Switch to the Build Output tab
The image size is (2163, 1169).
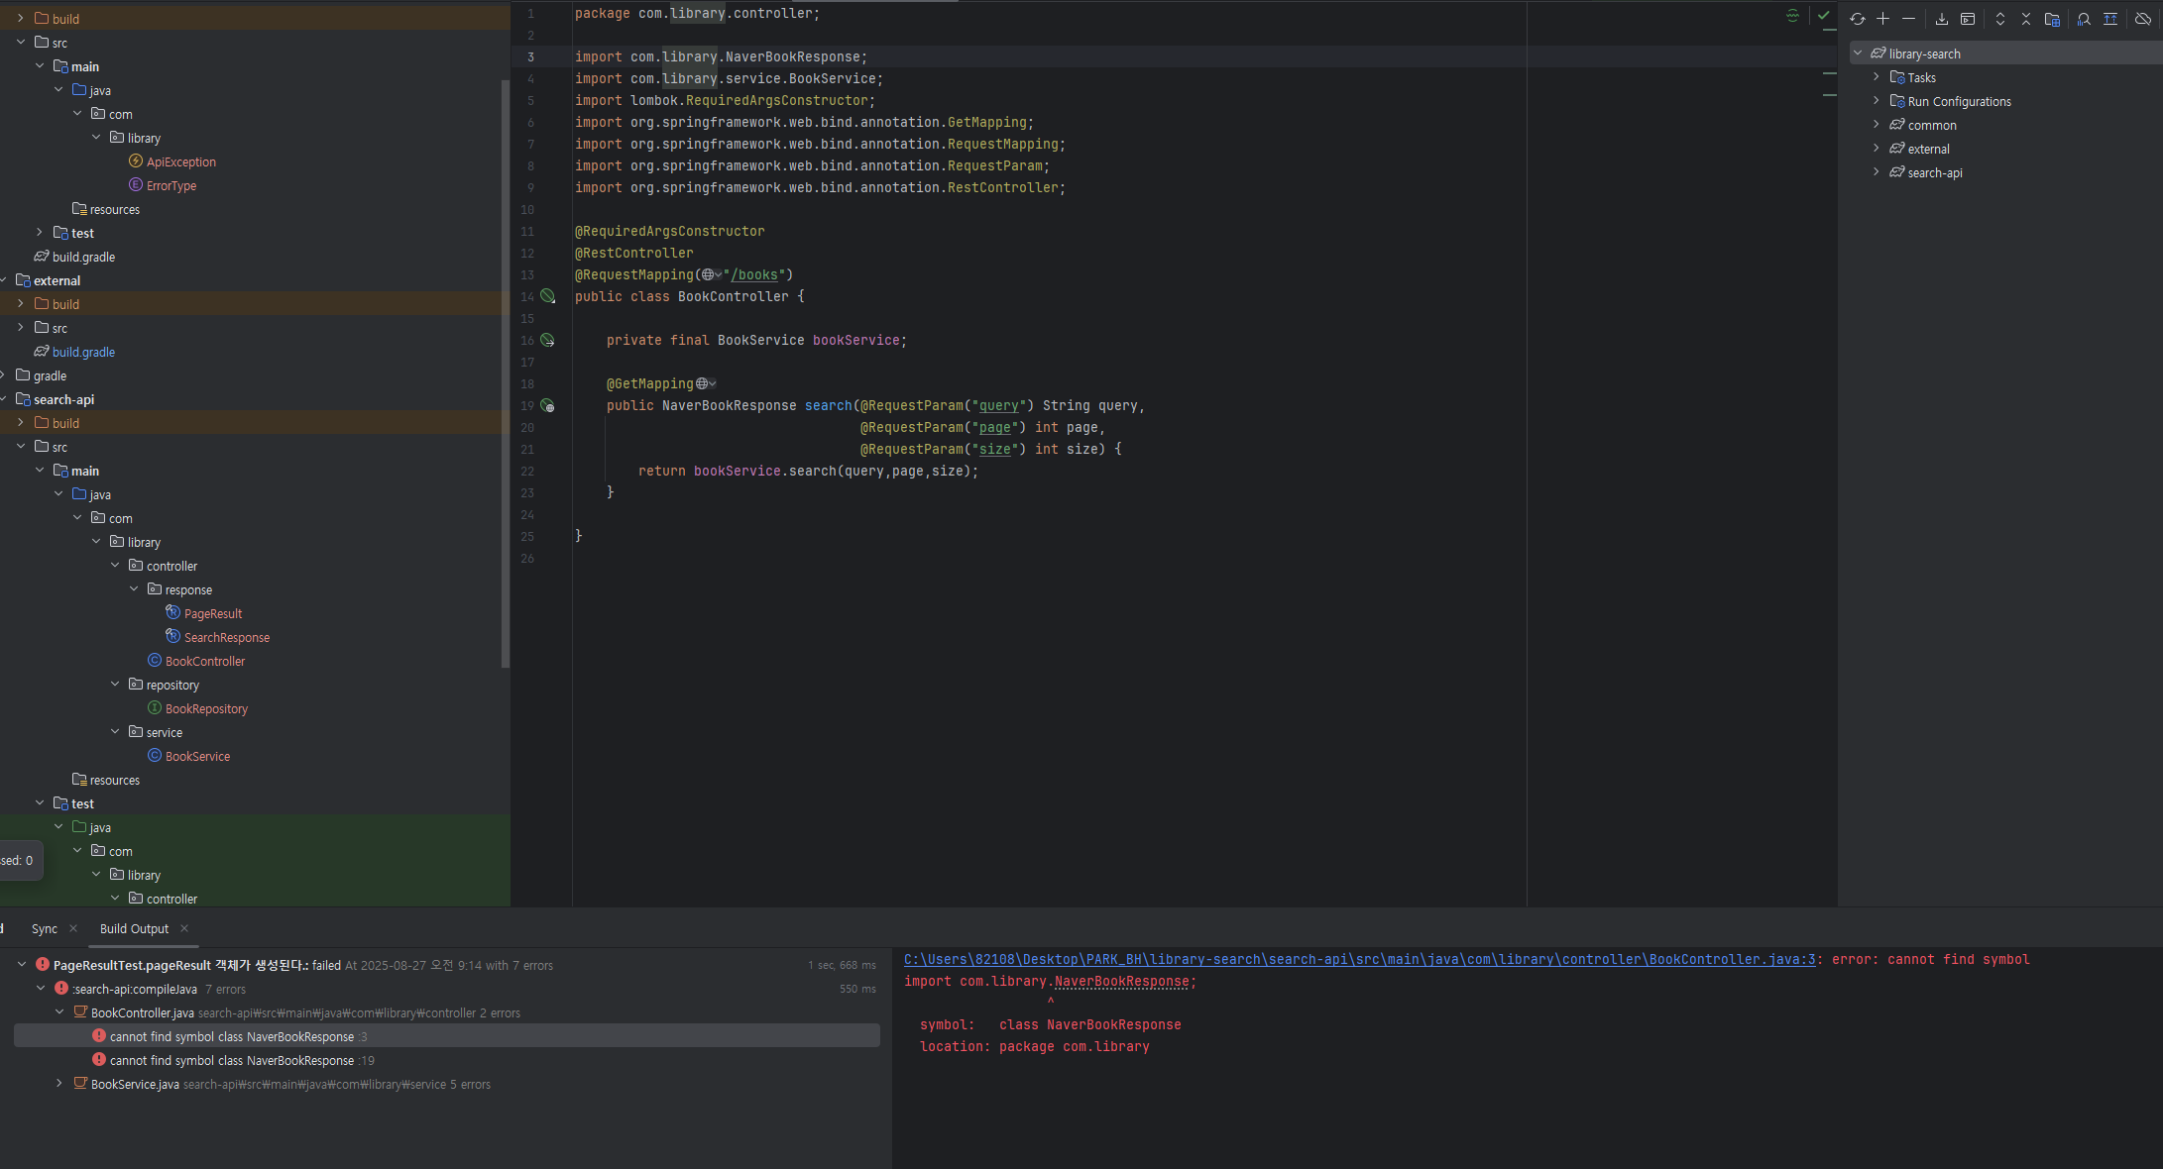pyautogui.click(x=134, y=929)
